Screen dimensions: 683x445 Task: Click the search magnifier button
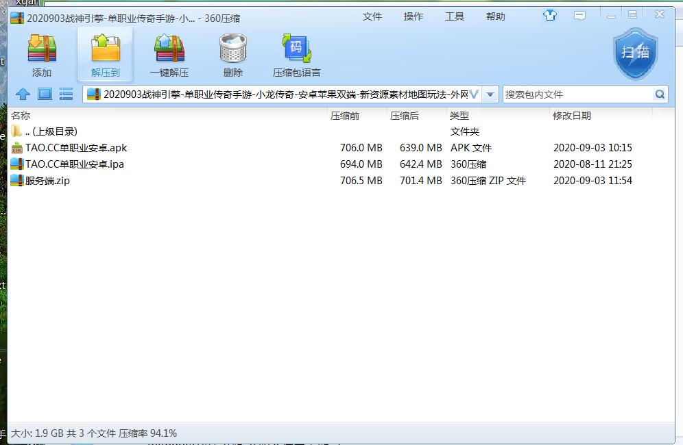[x=660, y=94]
